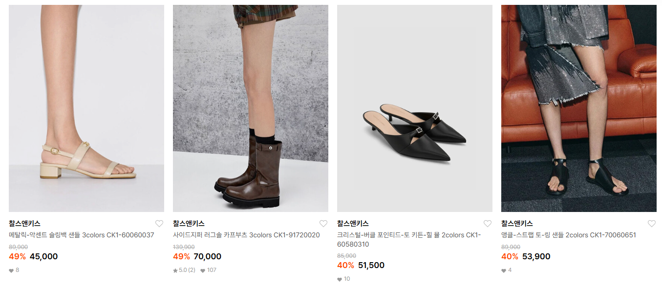
Task: Click product title ending CK1-70060651
Action: [569, 235]
